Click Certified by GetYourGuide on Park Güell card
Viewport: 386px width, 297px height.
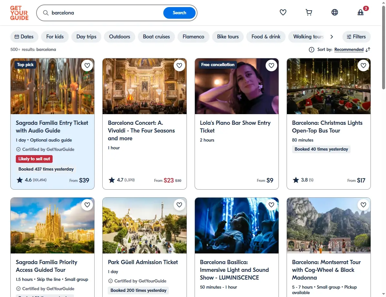[x=137, y=281]
